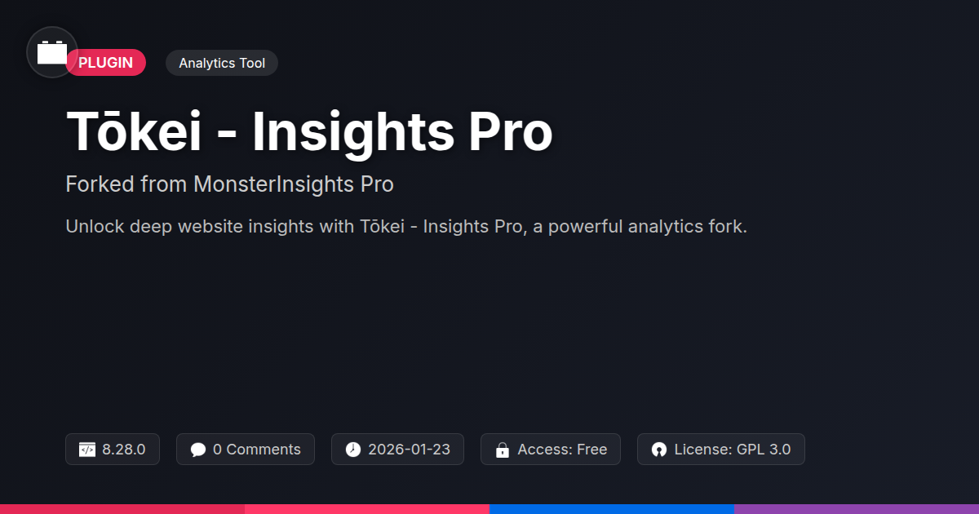
Task: Click the Access: Free label
Action: coord(562,450)
